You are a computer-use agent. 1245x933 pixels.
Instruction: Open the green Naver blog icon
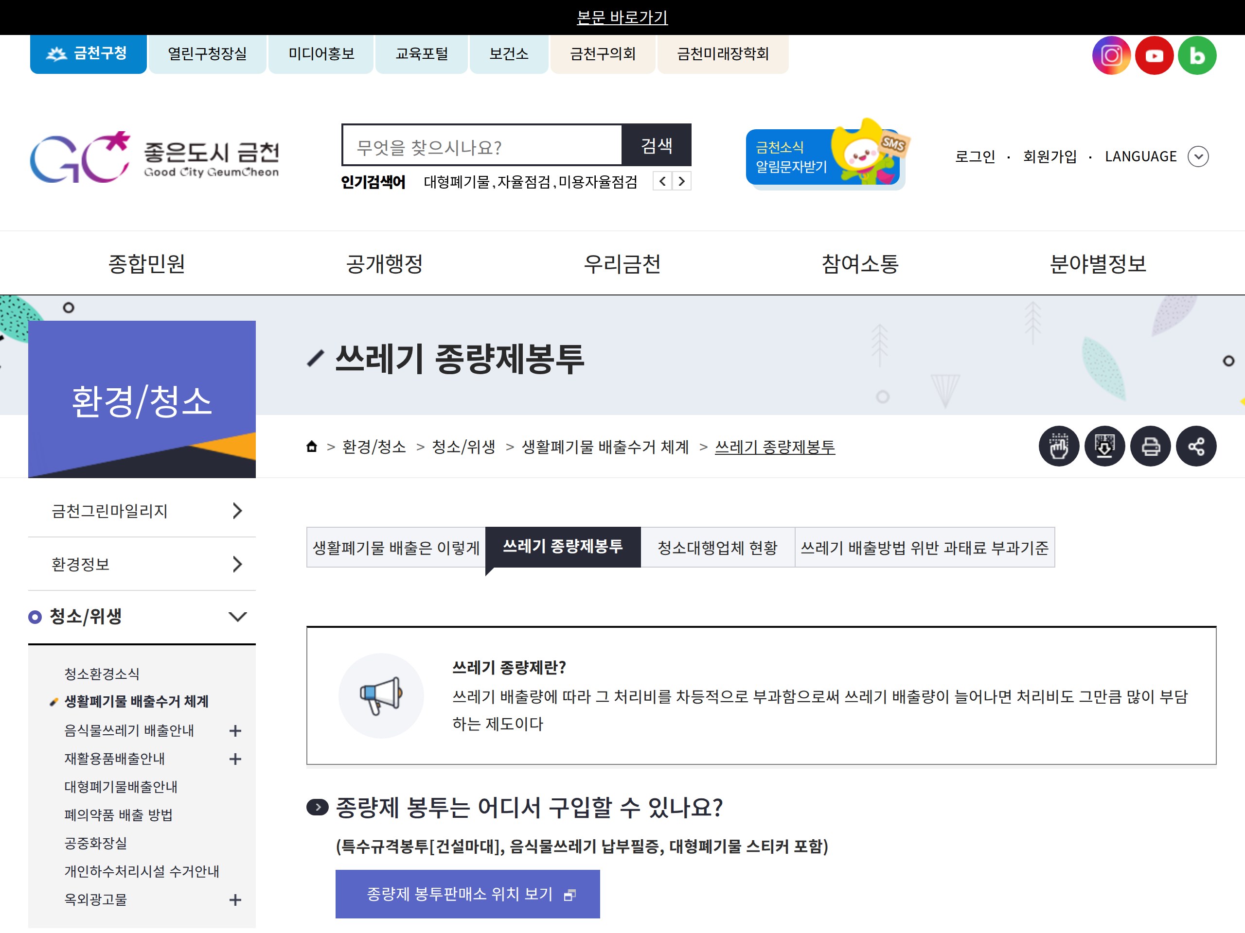(1196, 55)
